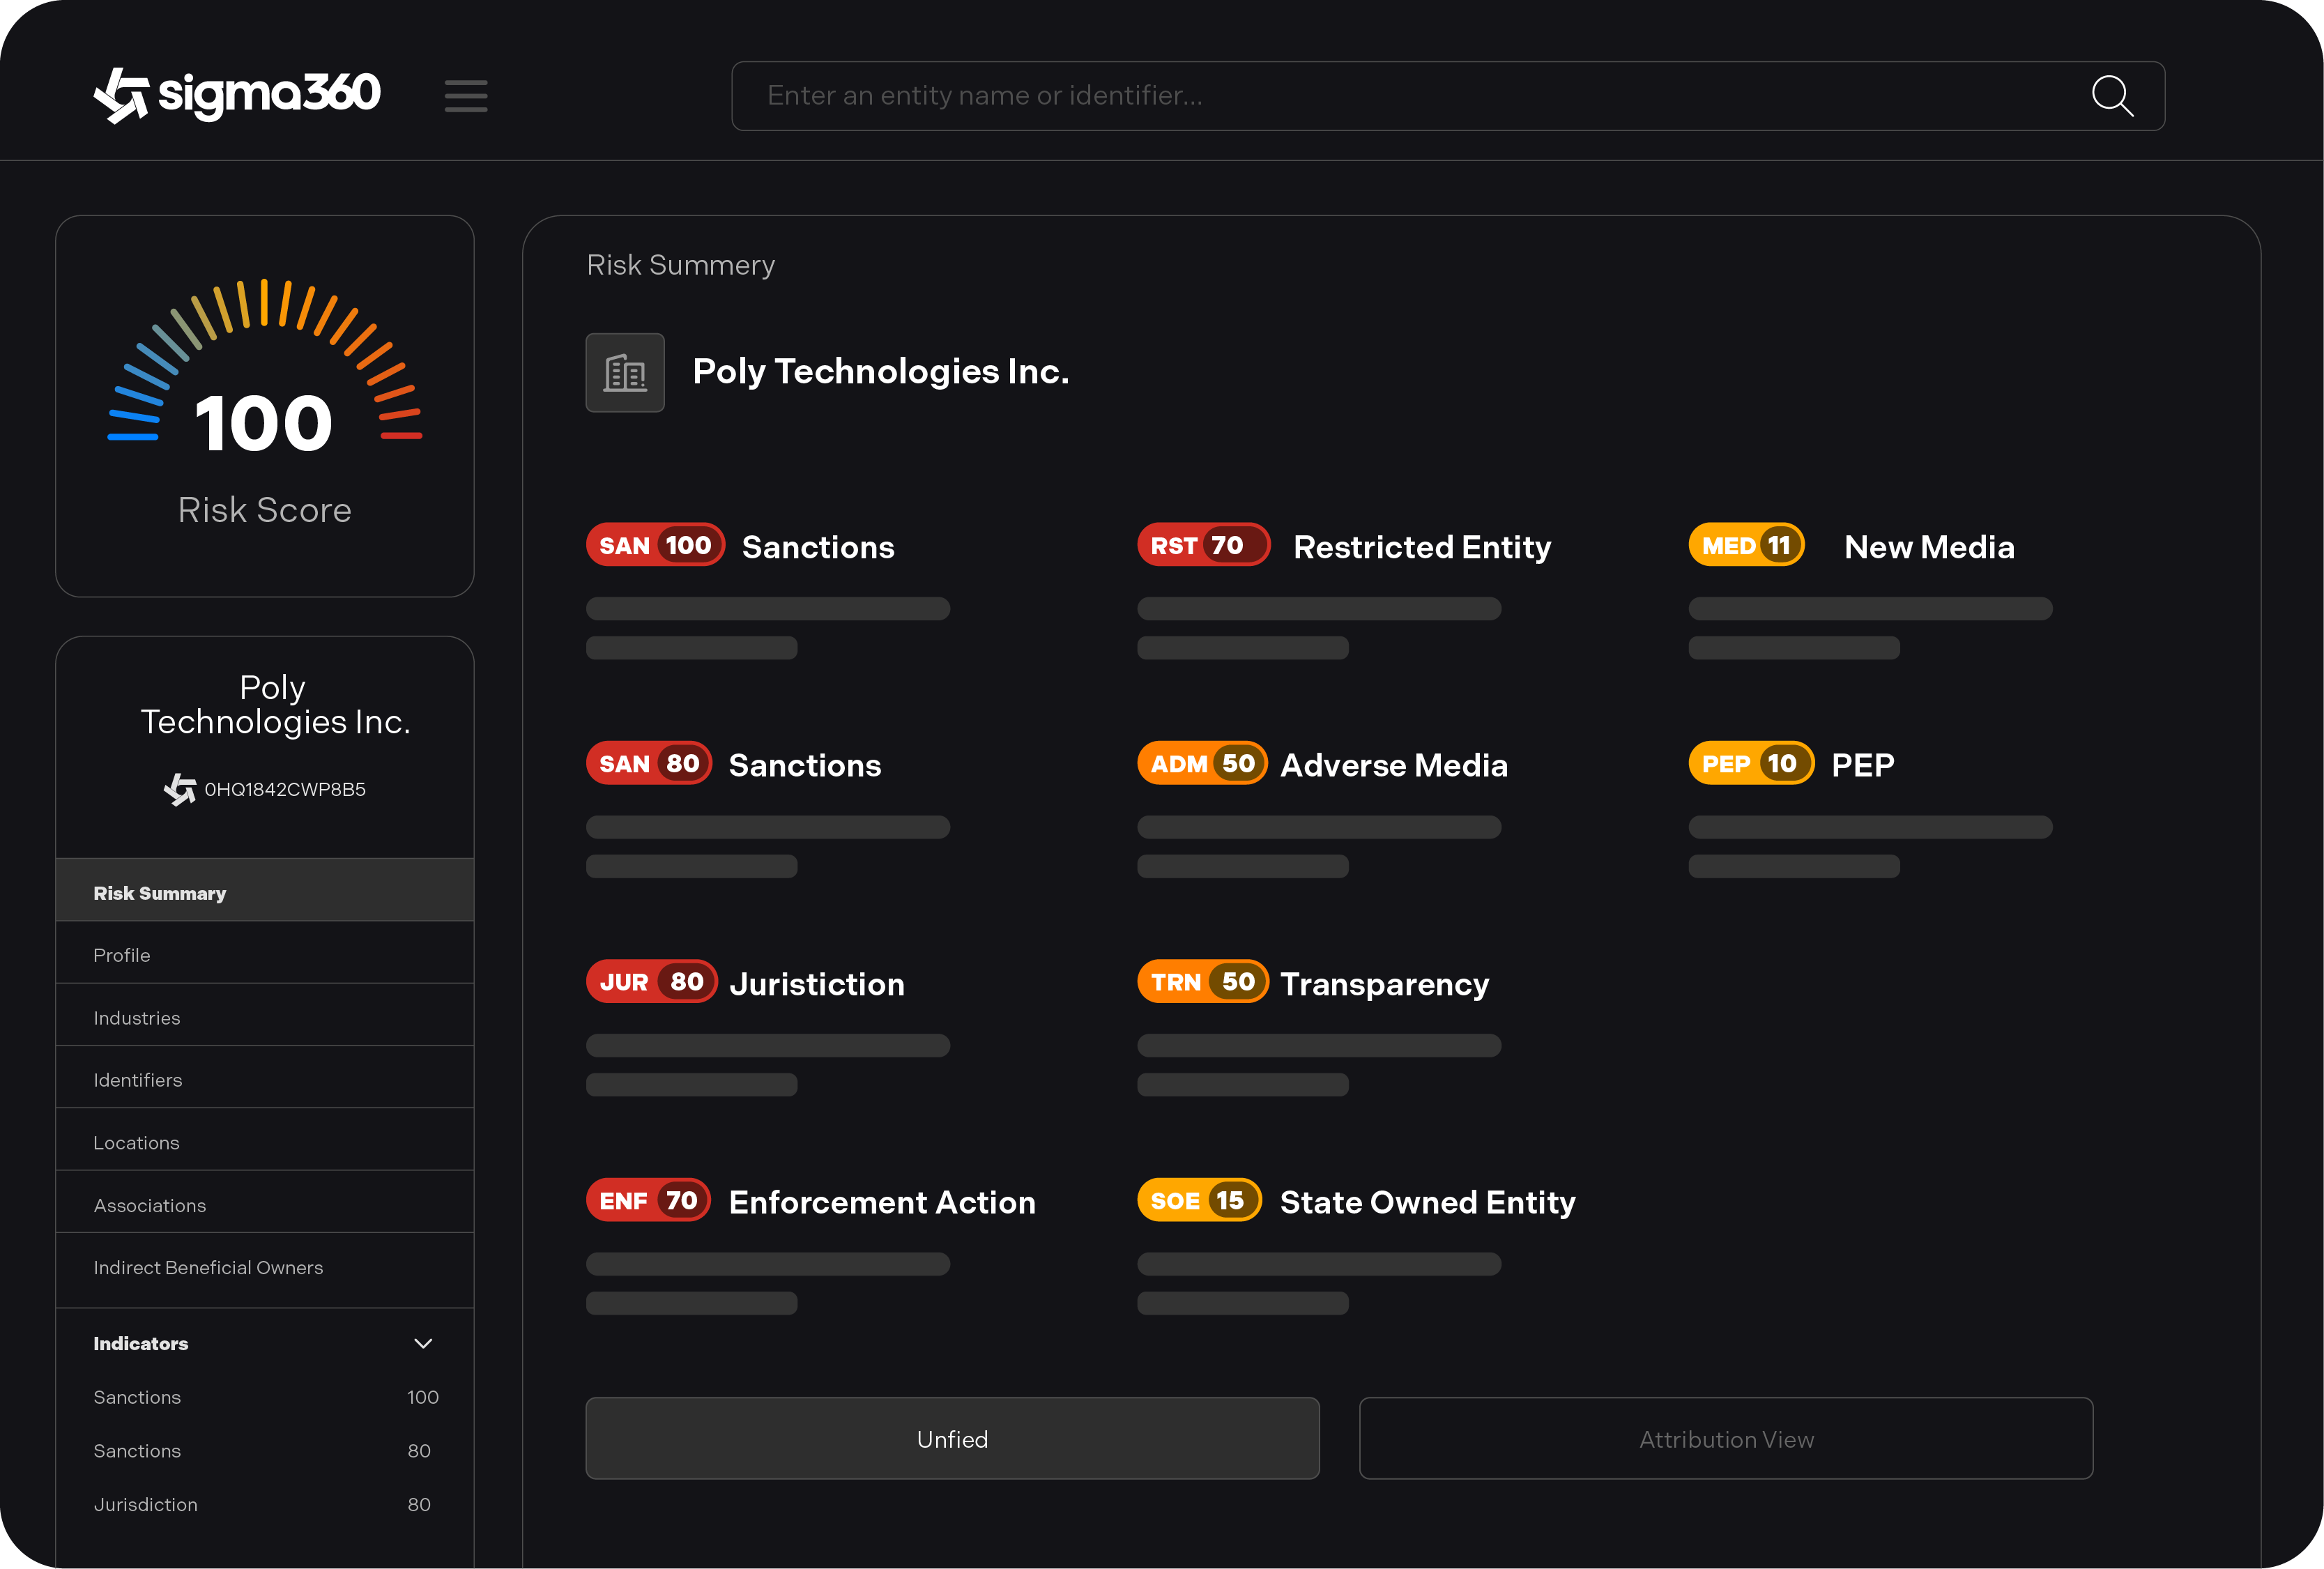Click the RST 70 risk badge
The width and height of the screenshot is (2324, 1569).
1203,545
